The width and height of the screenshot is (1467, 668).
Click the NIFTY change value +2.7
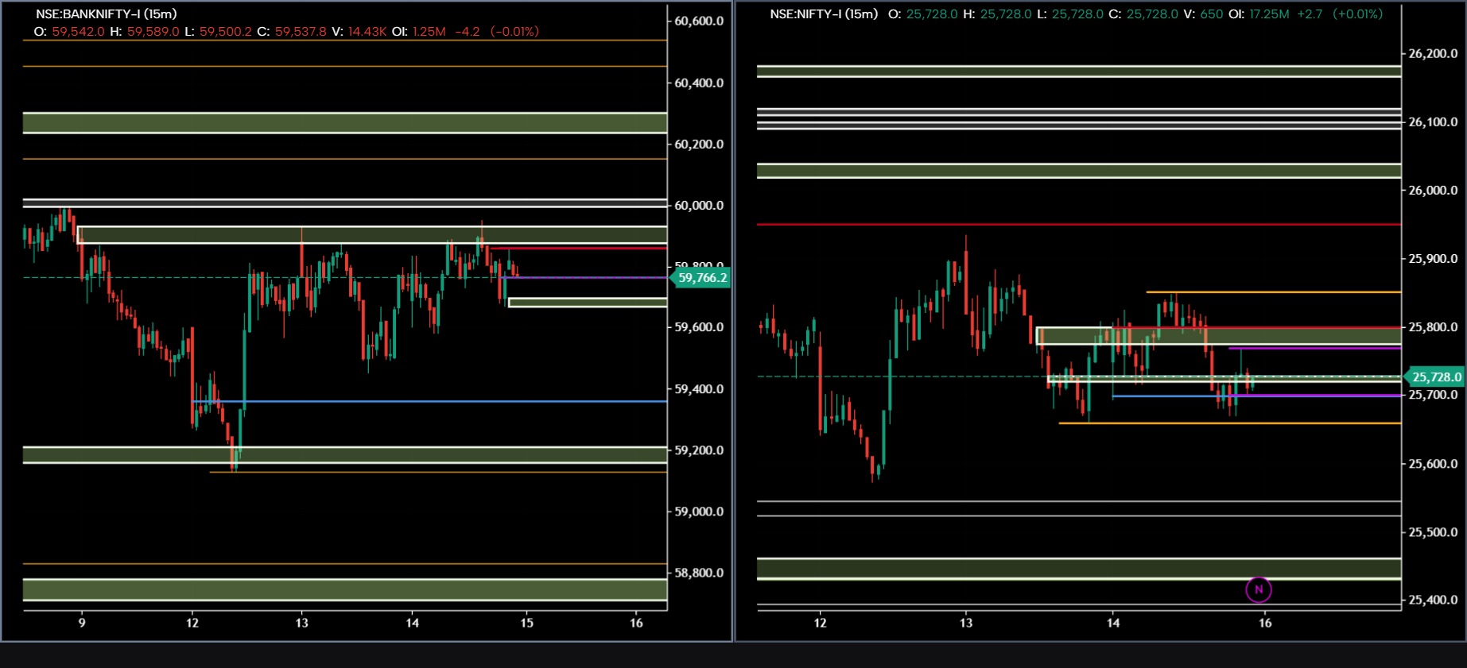coord(1309,14)
